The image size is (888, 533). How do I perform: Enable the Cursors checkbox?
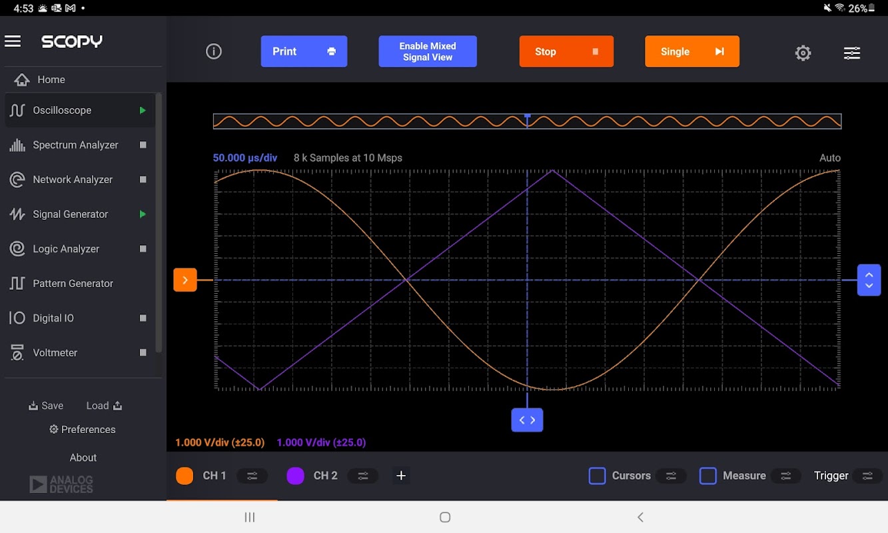pos(598,476)
